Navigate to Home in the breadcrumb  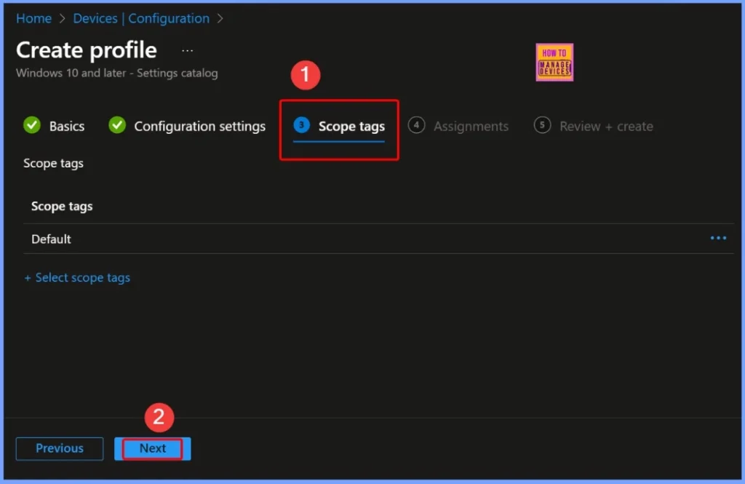pos(33,19)
